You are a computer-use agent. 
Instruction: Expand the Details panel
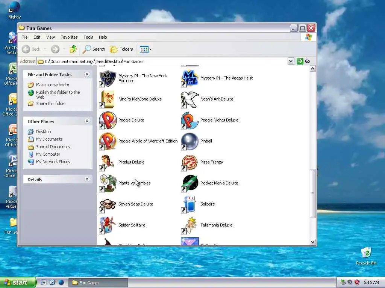[x=87, y=179]
